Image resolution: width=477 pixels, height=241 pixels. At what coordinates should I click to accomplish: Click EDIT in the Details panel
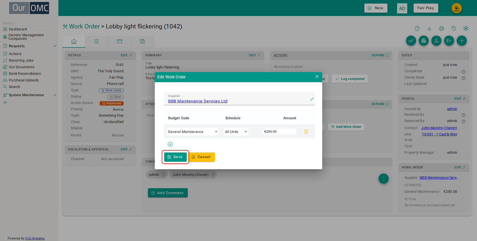[126, 55]
